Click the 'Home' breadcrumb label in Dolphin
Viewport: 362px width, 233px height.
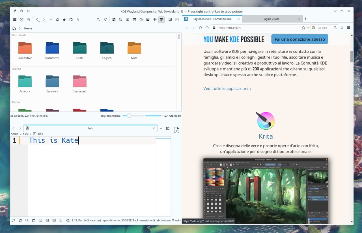click(x=28, y=28)
